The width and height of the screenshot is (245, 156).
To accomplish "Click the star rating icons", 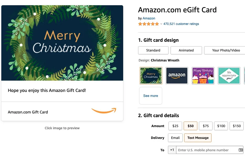I will 149,24.
